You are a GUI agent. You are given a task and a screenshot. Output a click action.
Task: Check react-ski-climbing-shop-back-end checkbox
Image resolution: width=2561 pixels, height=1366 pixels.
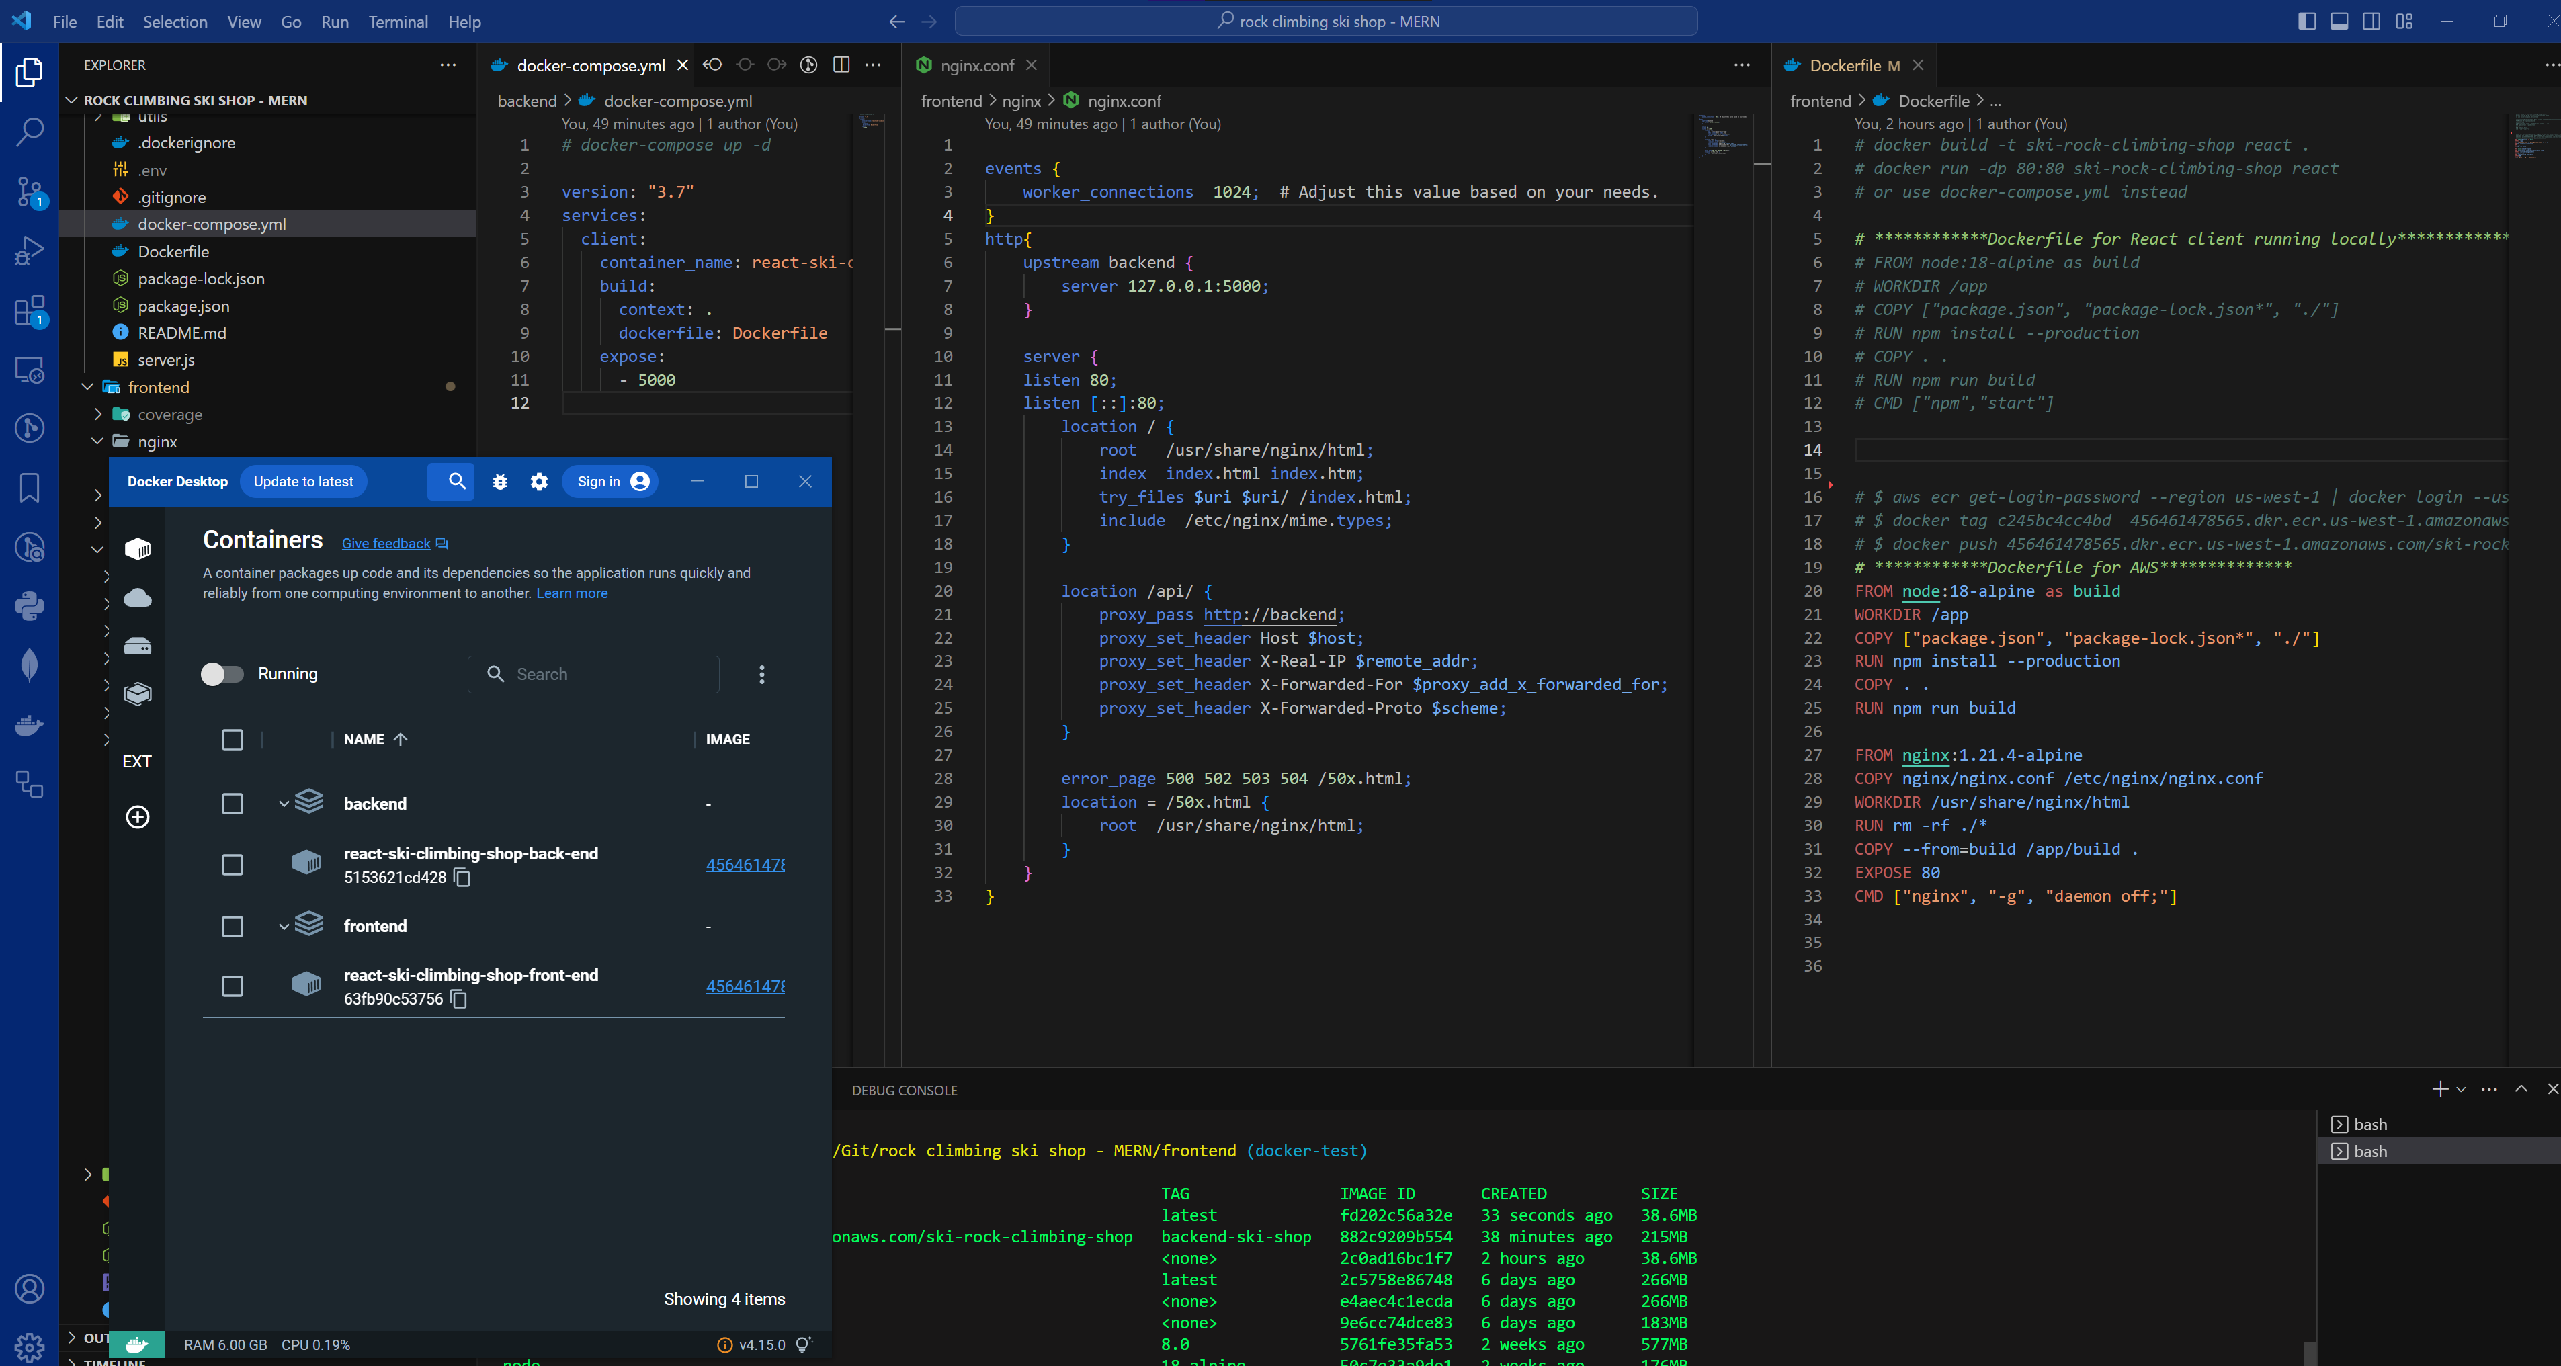tap(232, 865)
